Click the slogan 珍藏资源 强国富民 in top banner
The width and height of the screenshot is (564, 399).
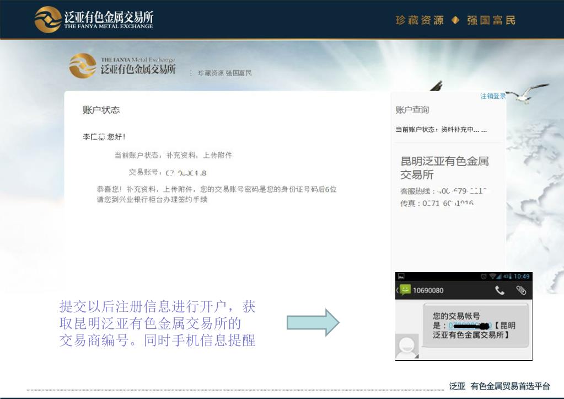point(455,20)
